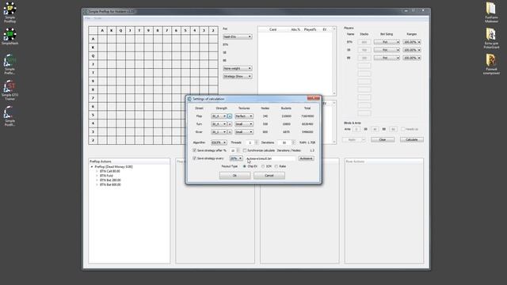This screenshot has width=507, height=285.
Task: Open the Simple GTO Trainer desktop shortcut
Action: click(x=10, y=91)
